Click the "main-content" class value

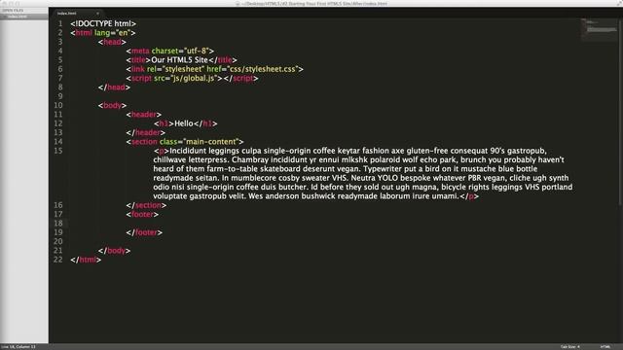coord(210,142)
